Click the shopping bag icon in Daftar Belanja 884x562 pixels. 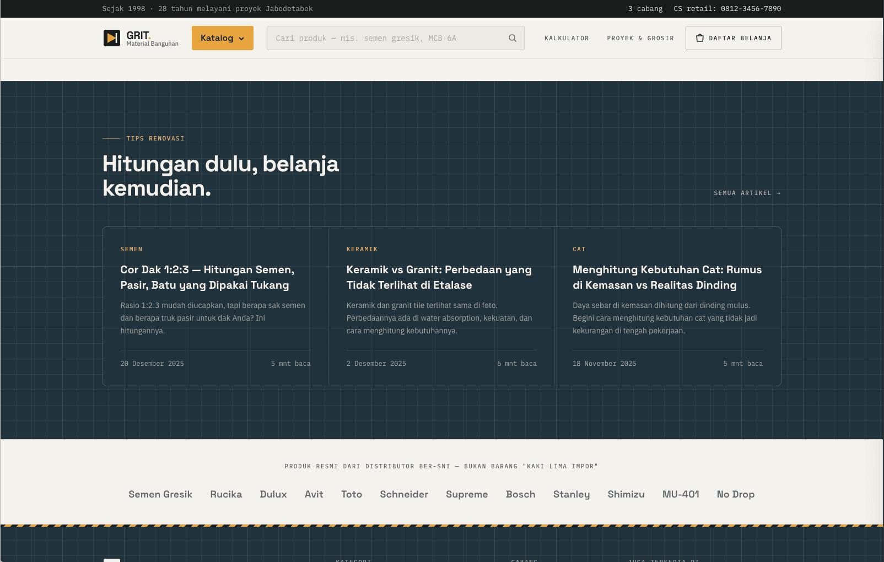(700, 38)
